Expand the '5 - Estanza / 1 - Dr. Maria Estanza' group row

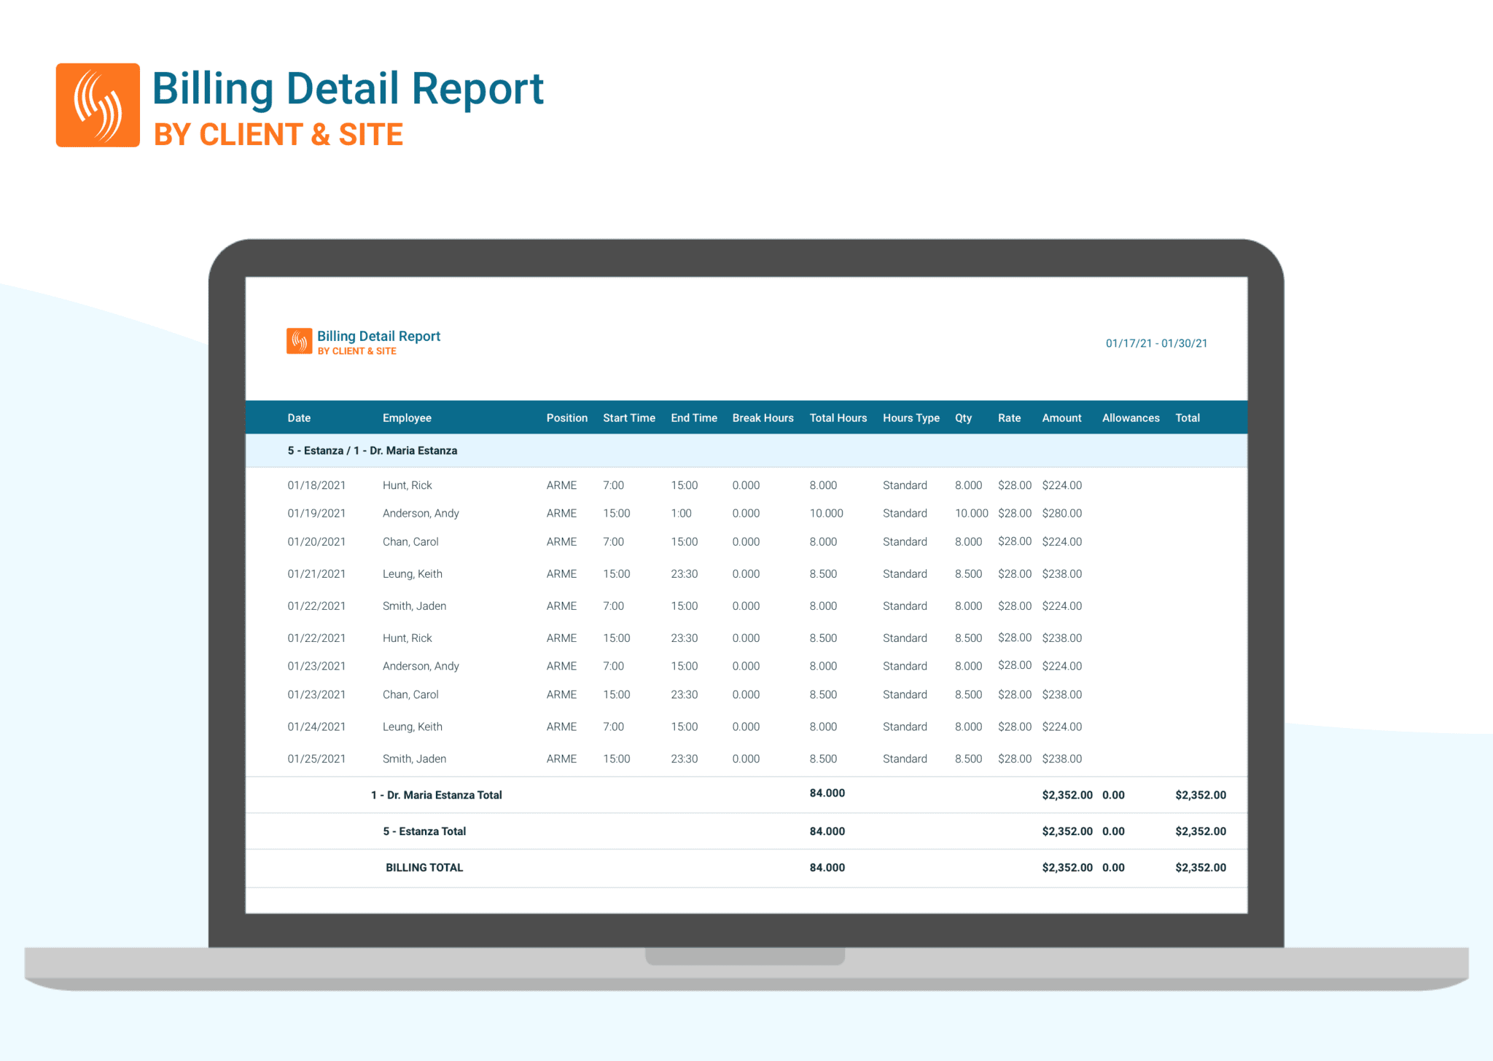click(373, 450)
